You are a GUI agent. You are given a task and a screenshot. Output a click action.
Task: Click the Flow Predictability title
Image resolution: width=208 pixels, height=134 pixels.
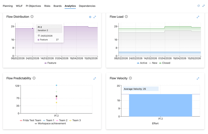pos(19,78)
